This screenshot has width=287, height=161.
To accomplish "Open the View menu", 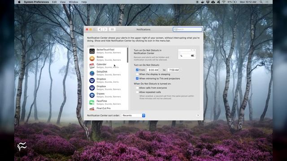I will tap(63, 2).
